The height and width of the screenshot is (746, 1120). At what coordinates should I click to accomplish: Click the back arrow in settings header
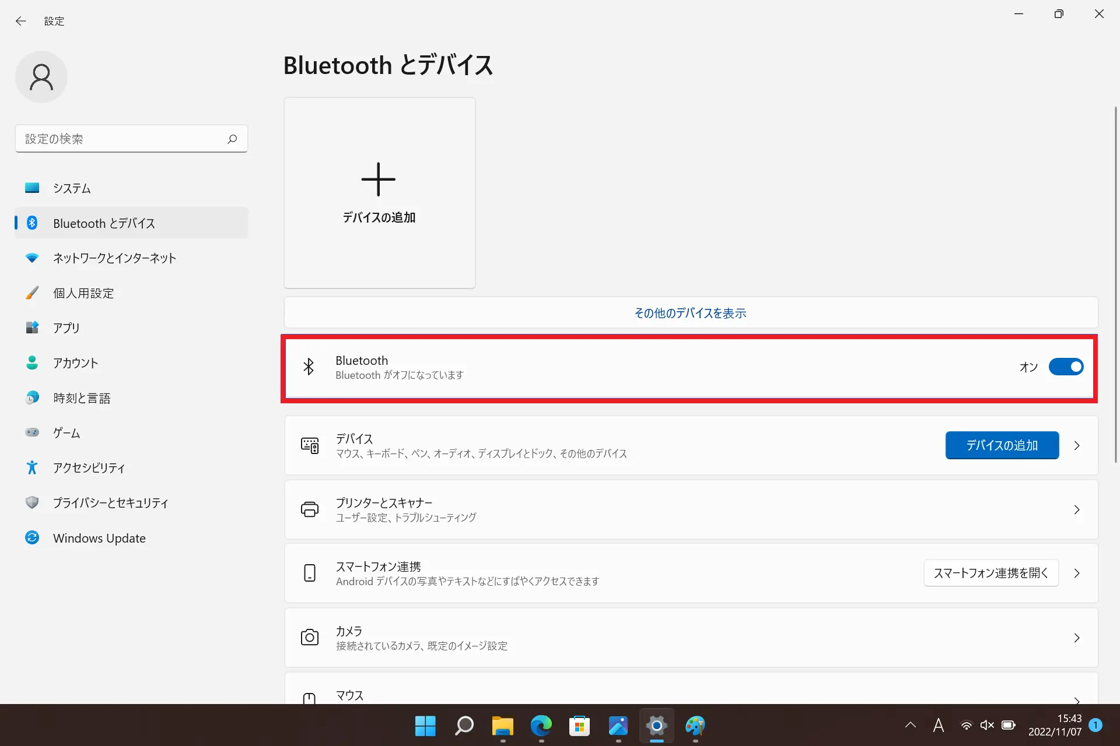21,21
